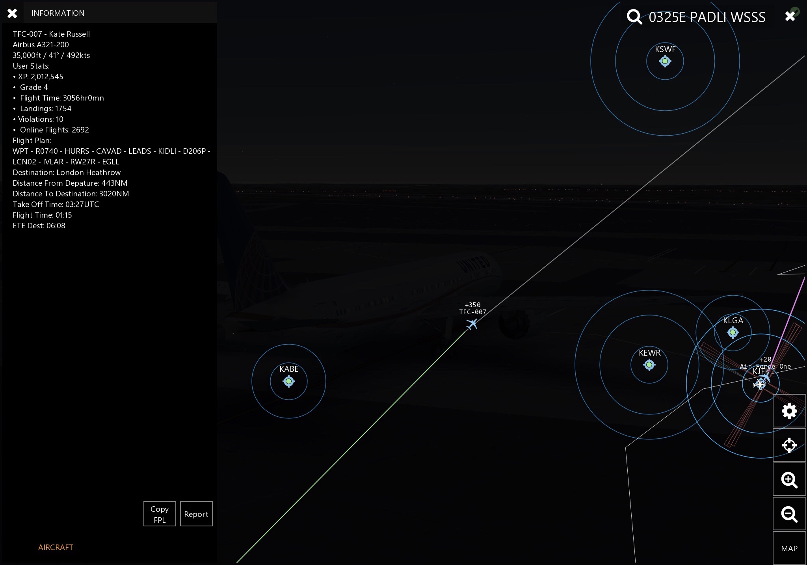Open map settings gear icon
Image resolution: width=807 pixels, height=565 pixels.
pyautogui.click(x=789, y=411)
